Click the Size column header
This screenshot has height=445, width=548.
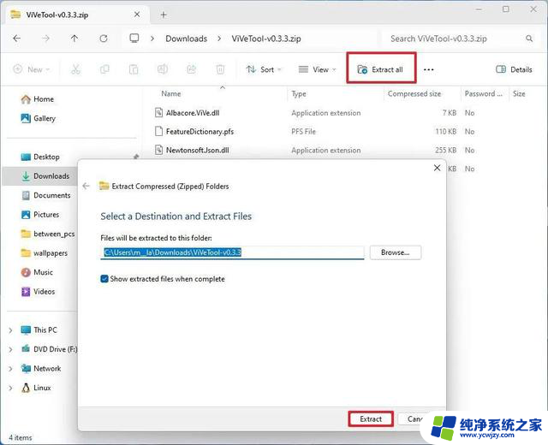click(519, 93)
